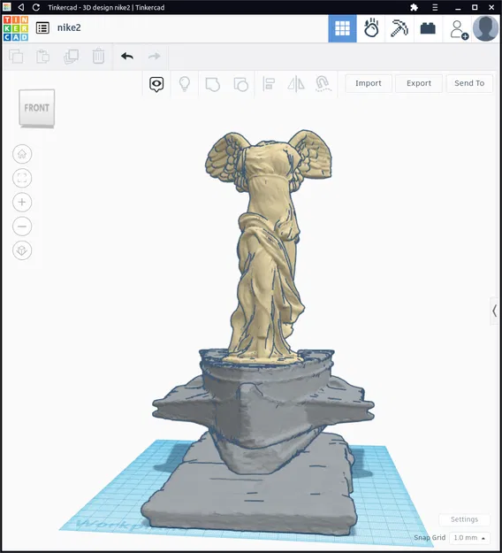Rename the design title nike2

tap(69, 27)
